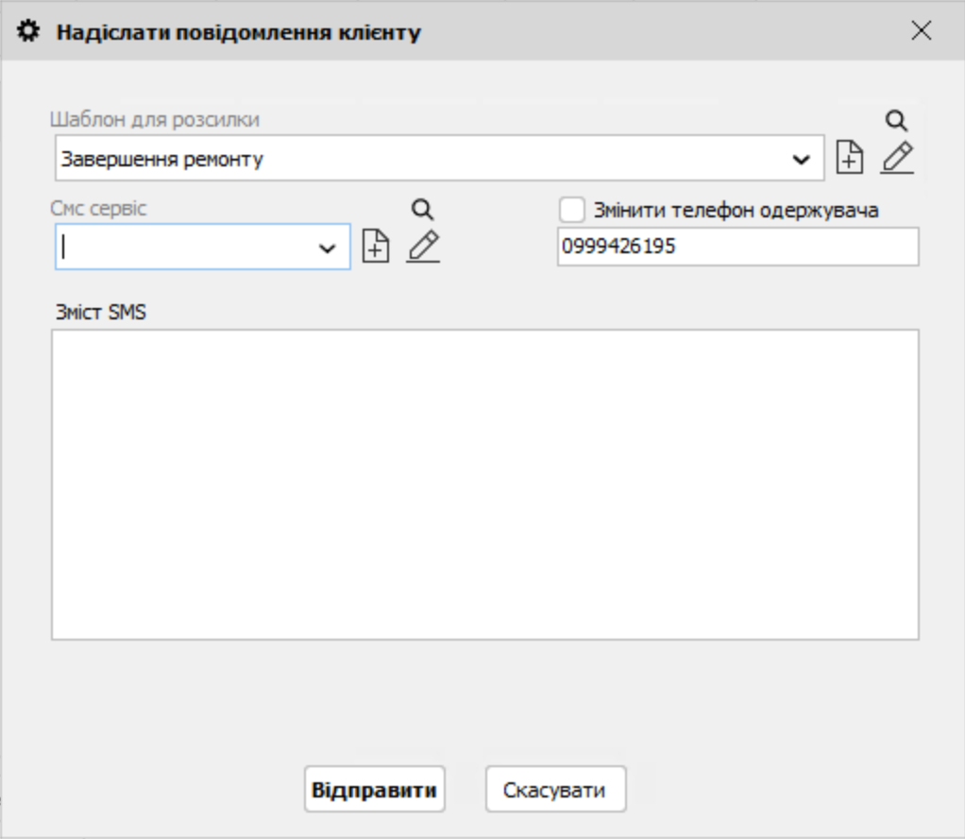
Task: Edit the selected mailing template with the pencil
Action: click(x=897, y=158)
